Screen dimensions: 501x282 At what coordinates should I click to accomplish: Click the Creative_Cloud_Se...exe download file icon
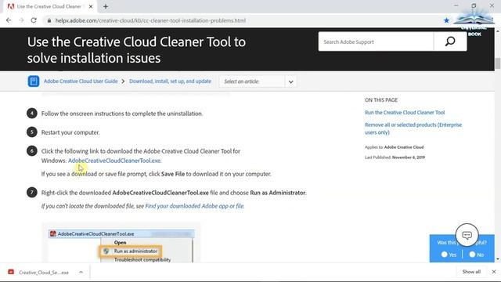pos(11,272)
